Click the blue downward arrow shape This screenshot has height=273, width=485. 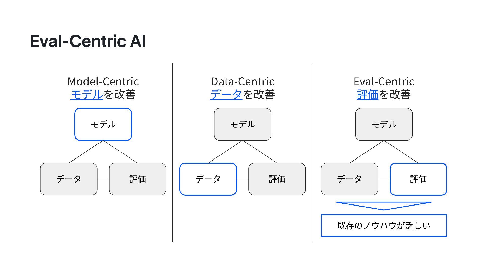point(384,206)
